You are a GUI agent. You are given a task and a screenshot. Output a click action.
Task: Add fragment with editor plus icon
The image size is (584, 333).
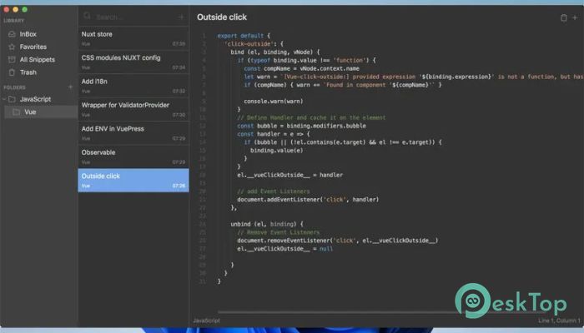(575, 17)
